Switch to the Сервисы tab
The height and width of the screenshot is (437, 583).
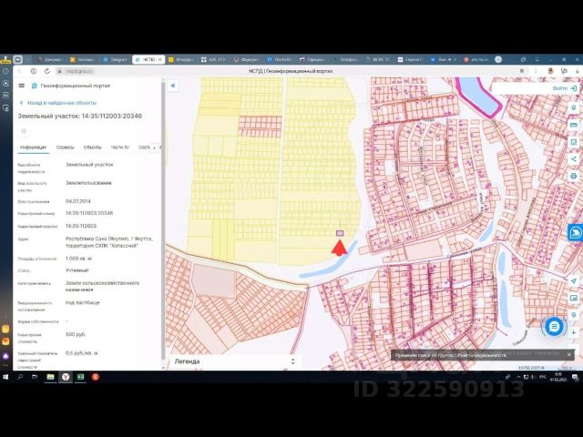tap(65, 147)
